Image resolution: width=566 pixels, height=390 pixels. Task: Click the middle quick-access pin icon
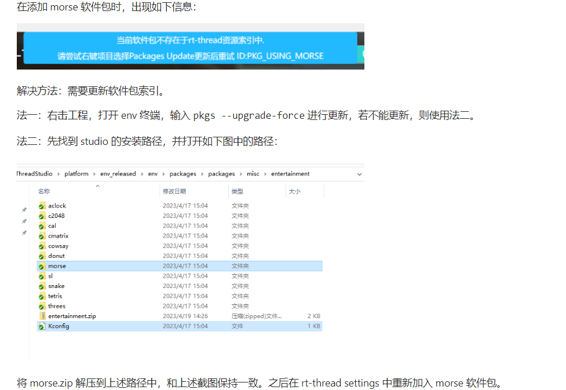tap(24, 221)
